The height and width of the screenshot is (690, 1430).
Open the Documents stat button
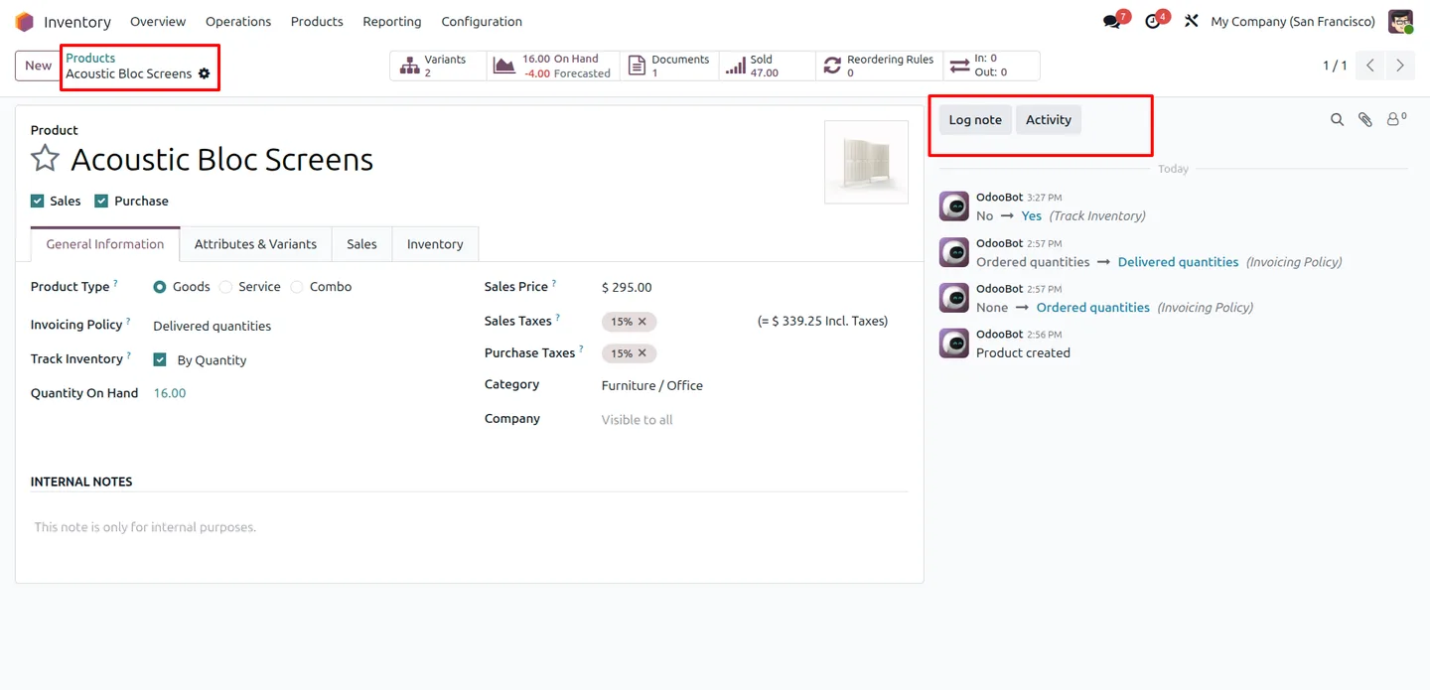(x=669, y=66)
